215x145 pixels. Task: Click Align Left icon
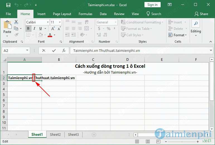pyautogui.click(x=67, y=28)
